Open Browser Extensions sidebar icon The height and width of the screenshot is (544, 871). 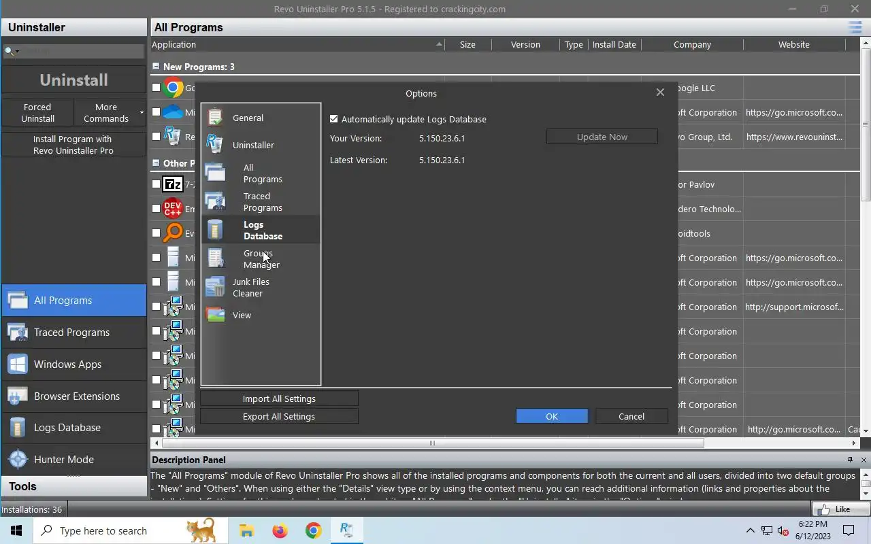(18, 396)
